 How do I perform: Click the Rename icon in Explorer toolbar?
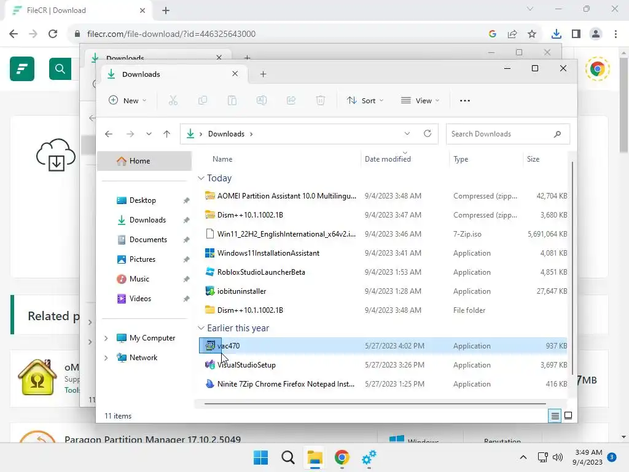point(262,100)
